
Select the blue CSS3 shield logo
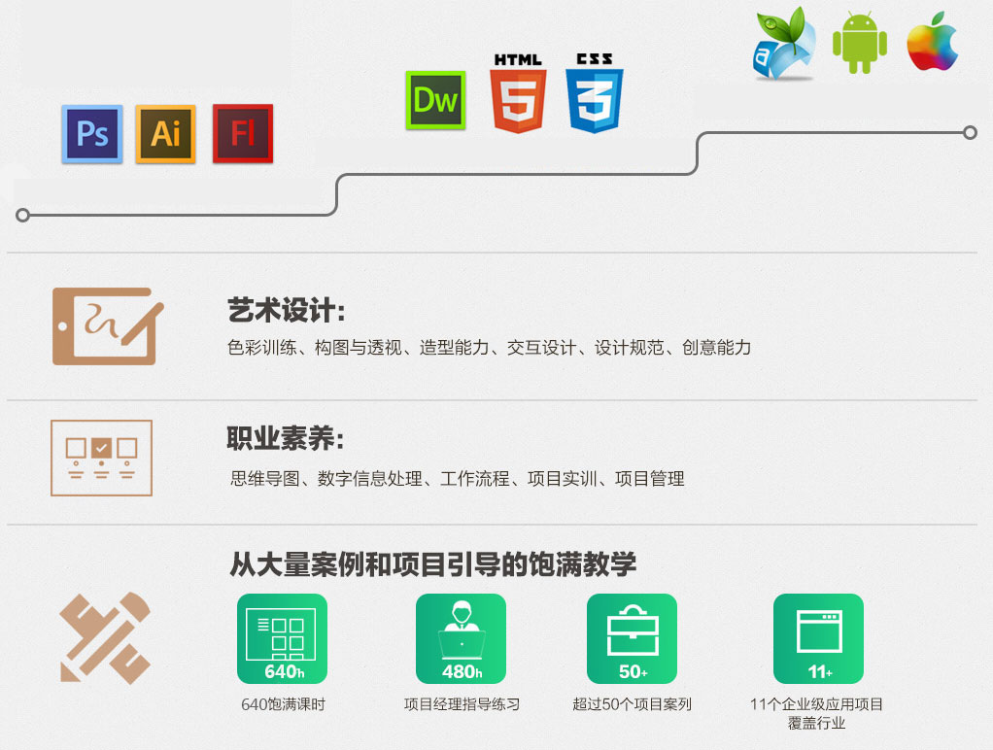tap(595, 95)
